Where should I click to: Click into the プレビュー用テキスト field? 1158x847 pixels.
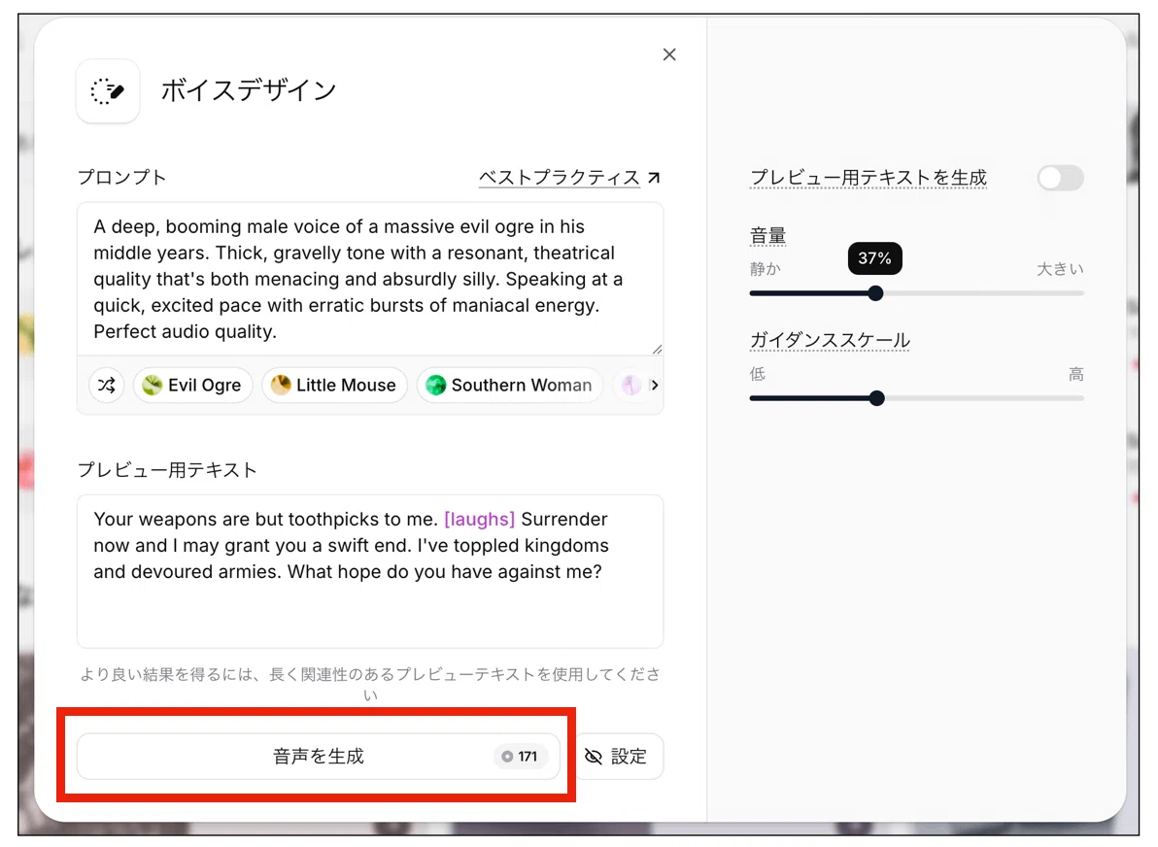coord(370,571)
